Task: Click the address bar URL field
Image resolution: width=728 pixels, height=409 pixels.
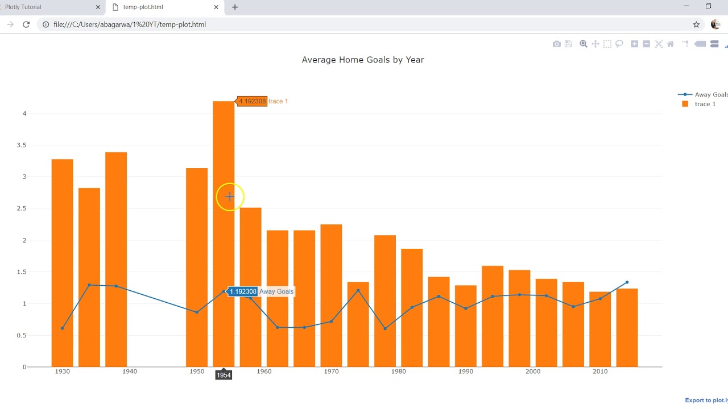Action: [341, 24]
